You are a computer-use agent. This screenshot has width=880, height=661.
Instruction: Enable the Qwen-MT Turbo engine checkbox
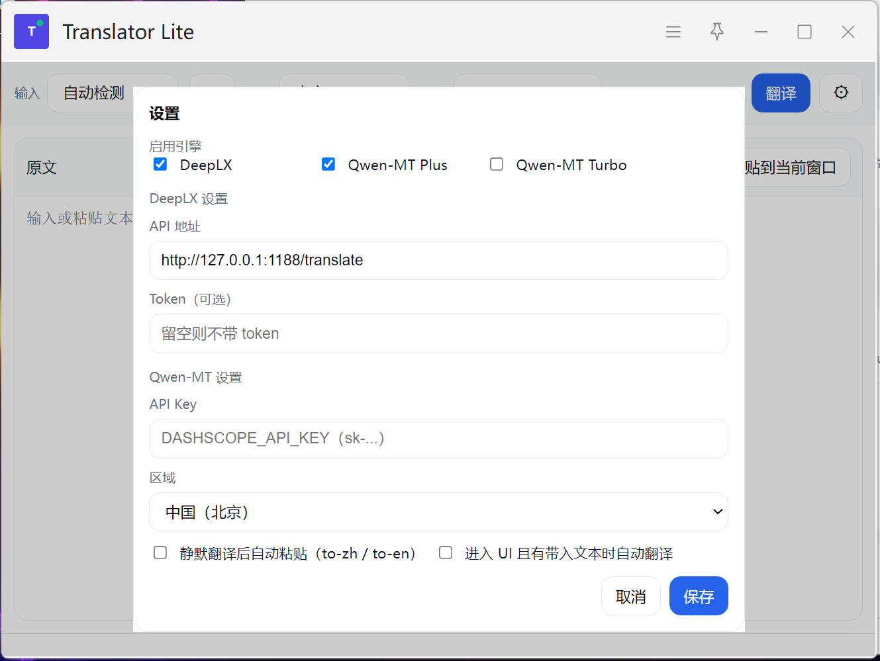tap(497, 164)
